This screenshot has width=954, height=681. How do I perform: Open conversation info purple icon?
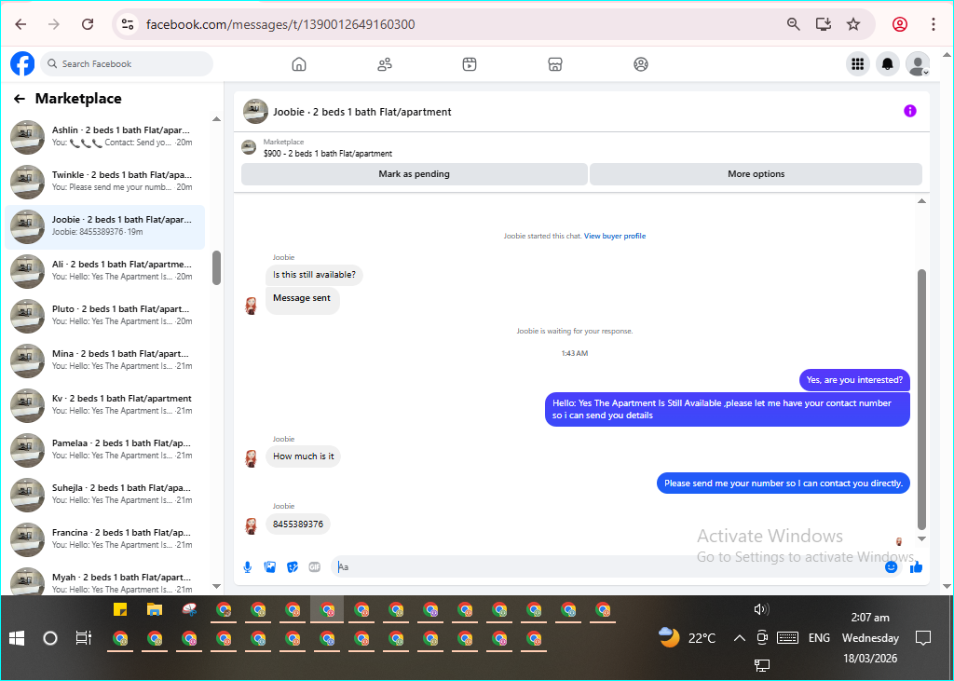[x=909, y=111]
